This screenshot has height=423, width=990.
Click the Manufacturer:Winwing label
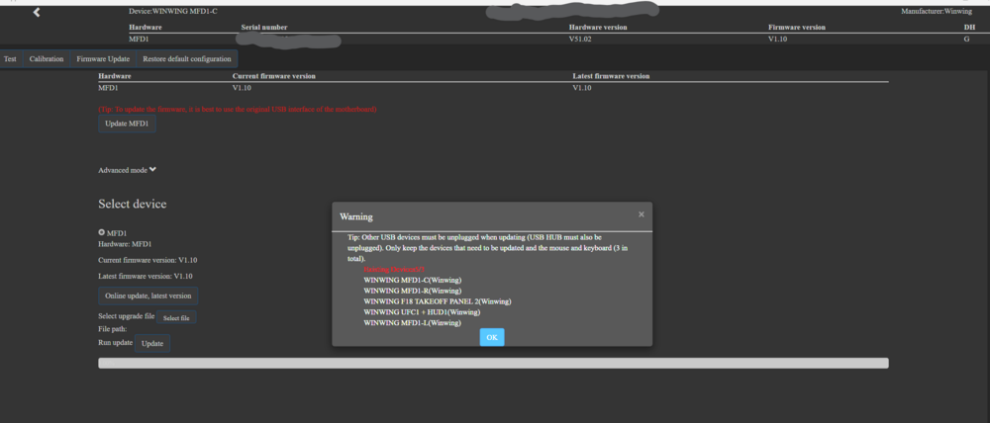click(x=937, y=11)
